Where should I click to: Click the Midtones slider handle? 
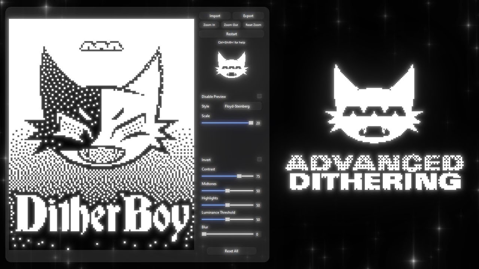[228, 191]
